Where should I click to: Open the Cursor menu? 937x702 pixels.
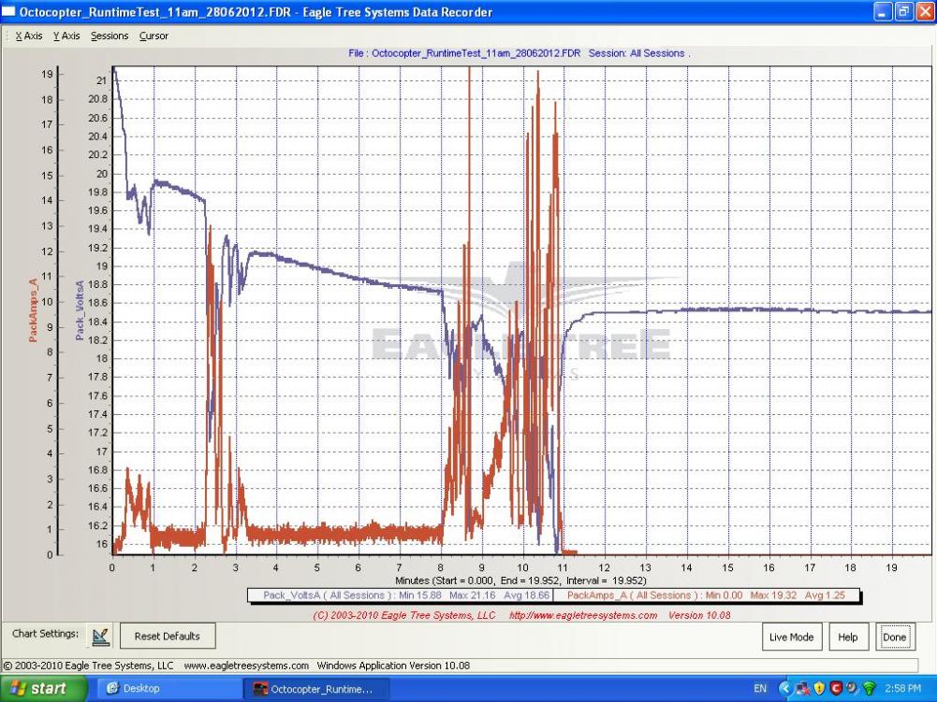[x=154, y=36]
